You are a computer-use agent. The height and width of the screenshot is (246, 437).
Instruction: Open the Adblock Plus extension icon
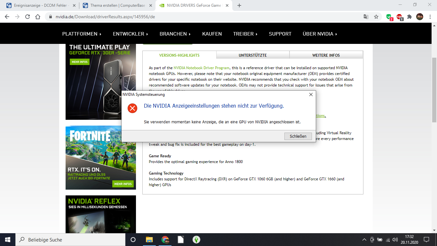(x=400, y=17)
